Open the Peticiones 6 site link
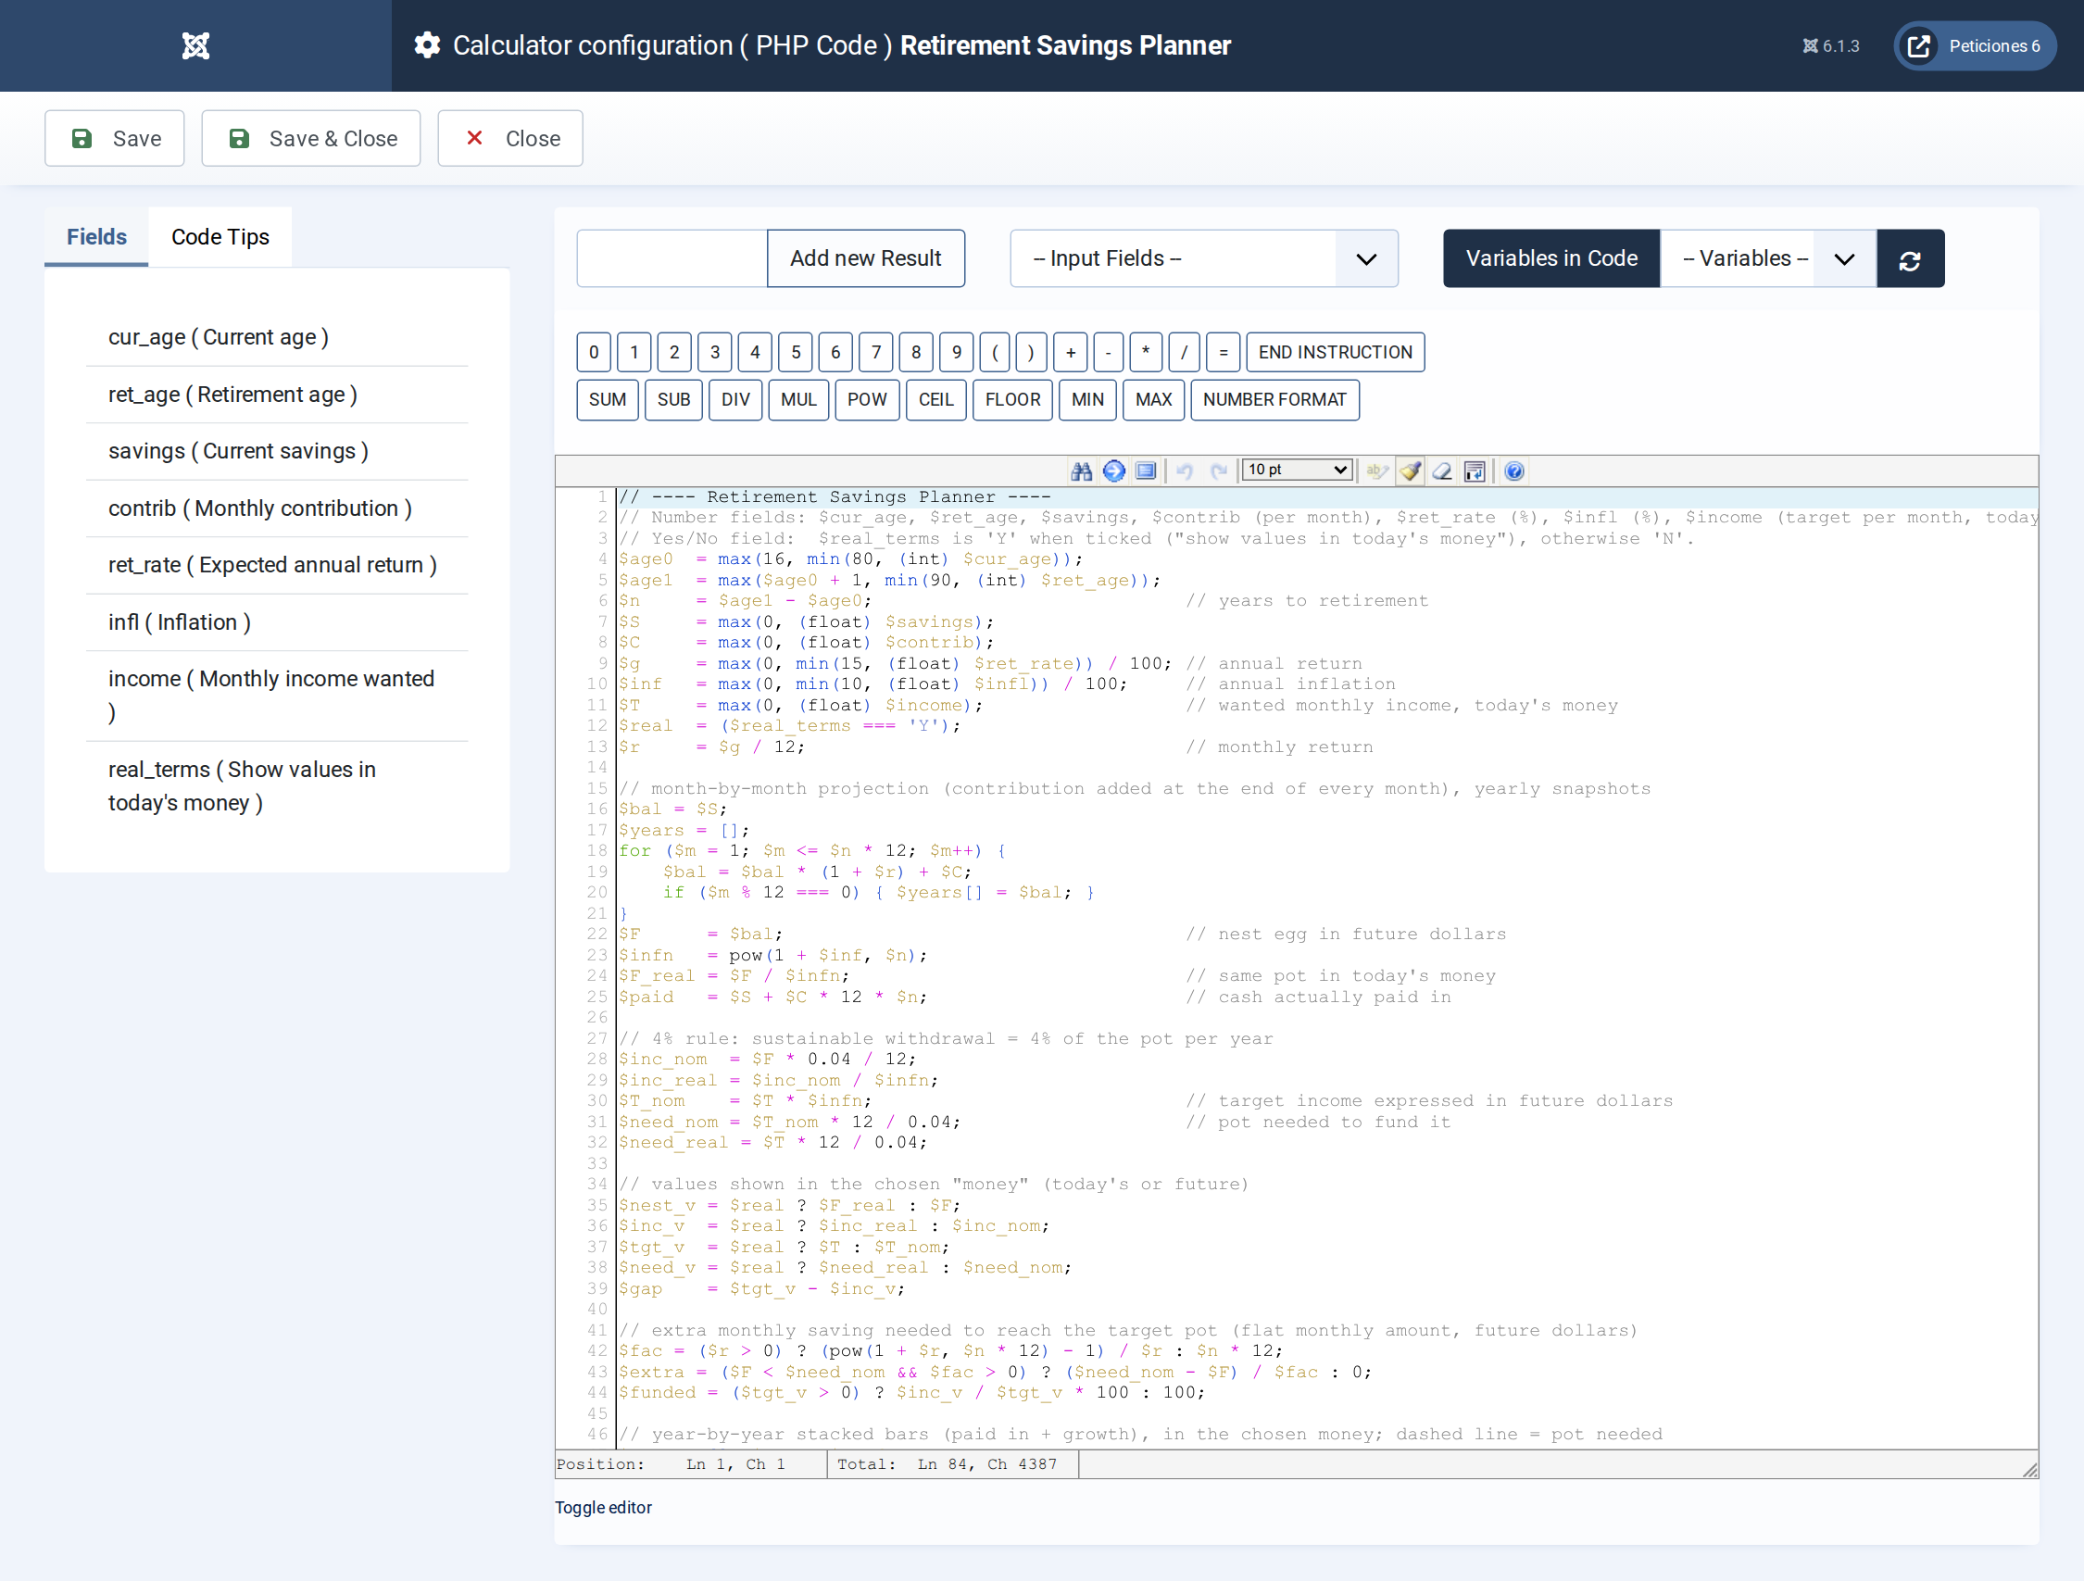 click(x=1974, y=45)
